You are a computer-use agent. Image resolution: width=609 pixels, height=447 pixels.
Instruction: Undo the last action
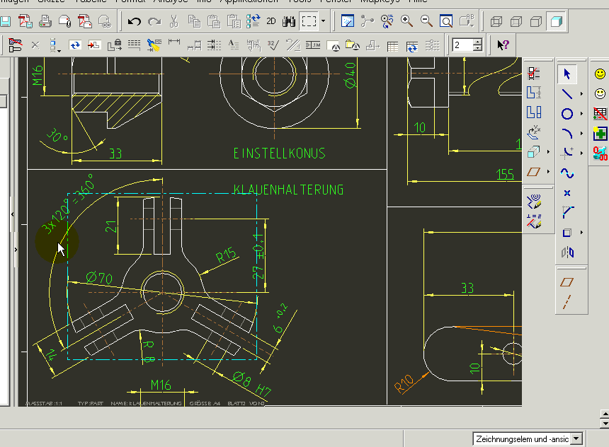[x=135, y=21]
